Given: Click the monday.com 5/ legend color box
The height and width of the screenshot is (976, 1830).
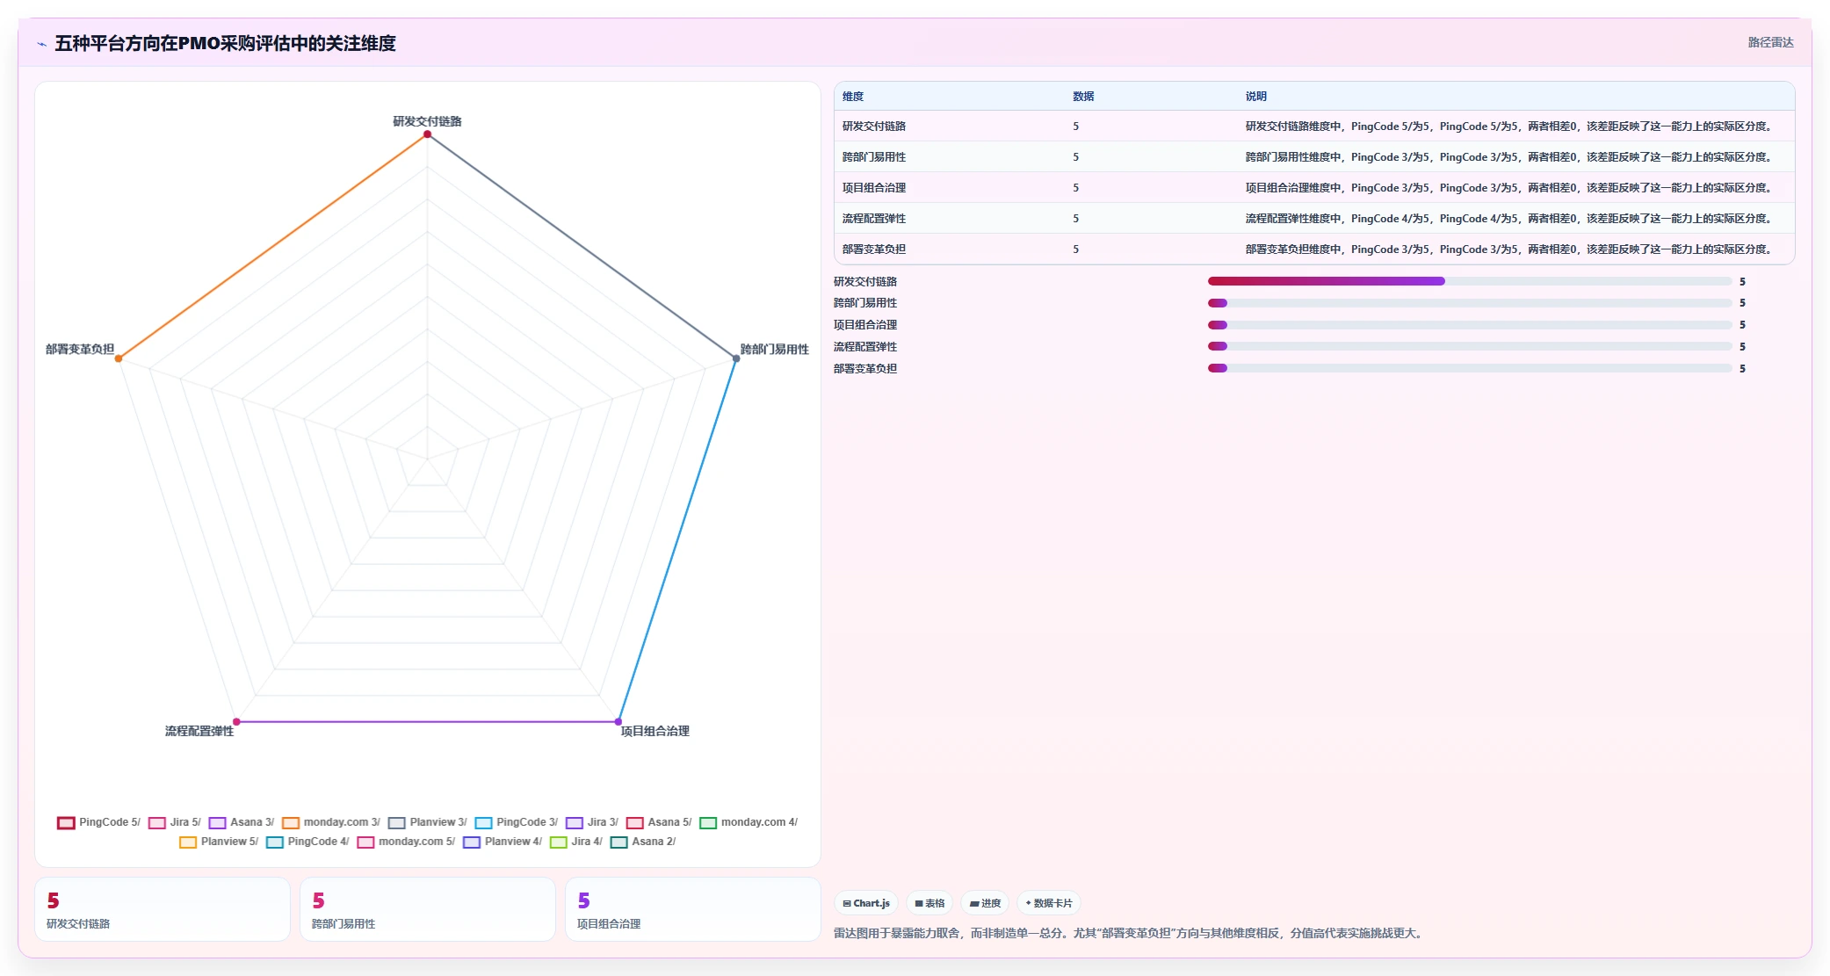Looking at the screenshot, I should pos(365,842).
